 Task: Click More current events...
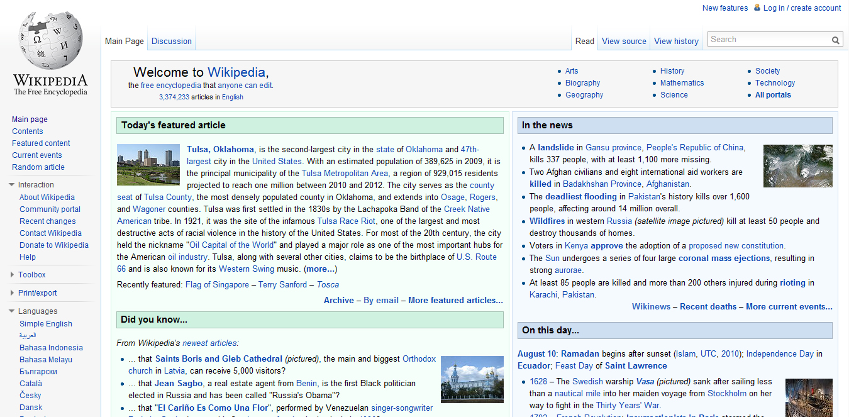click(789, 307)
